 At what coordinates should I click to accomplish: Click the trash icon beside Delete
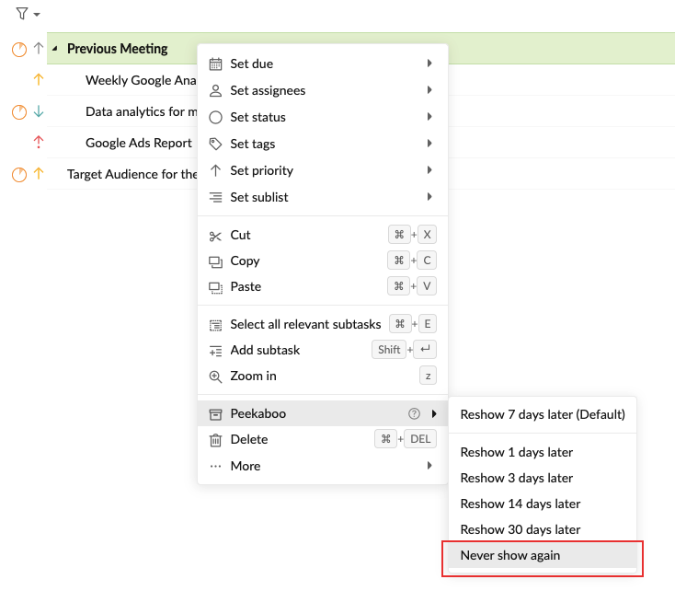pos(215,440)
